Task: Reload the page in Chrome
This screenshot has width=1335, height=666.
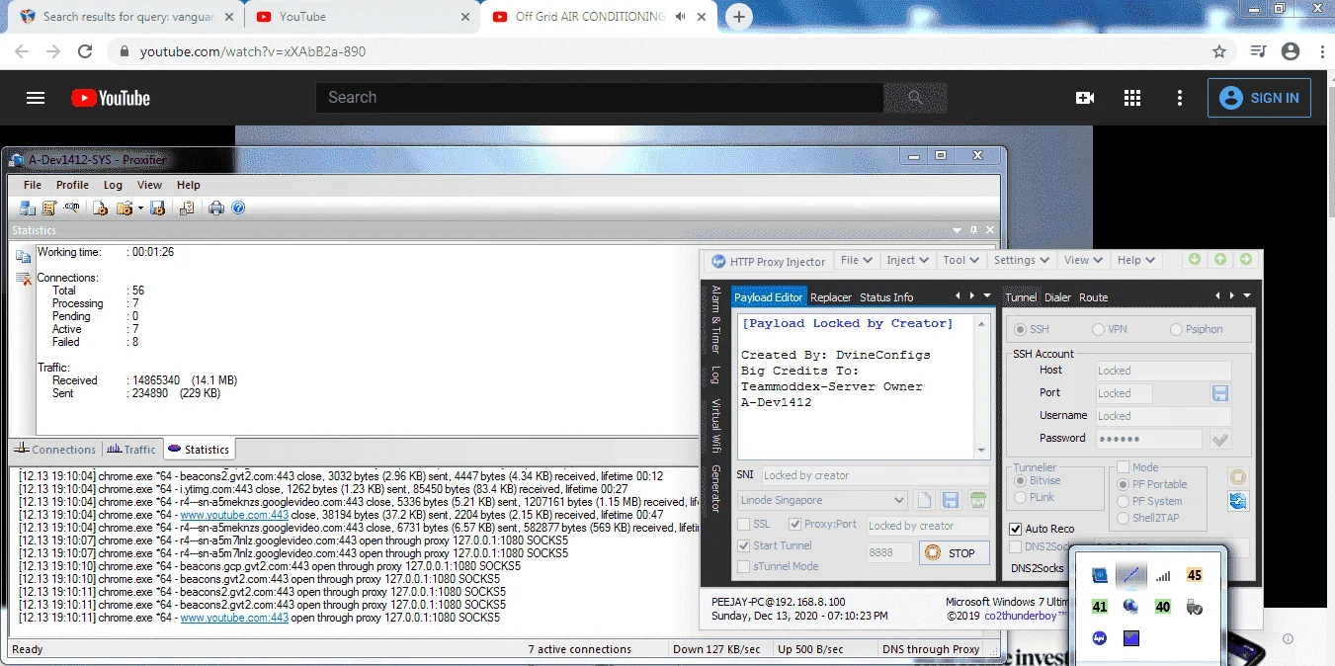Action: click(x=85, y=51)
